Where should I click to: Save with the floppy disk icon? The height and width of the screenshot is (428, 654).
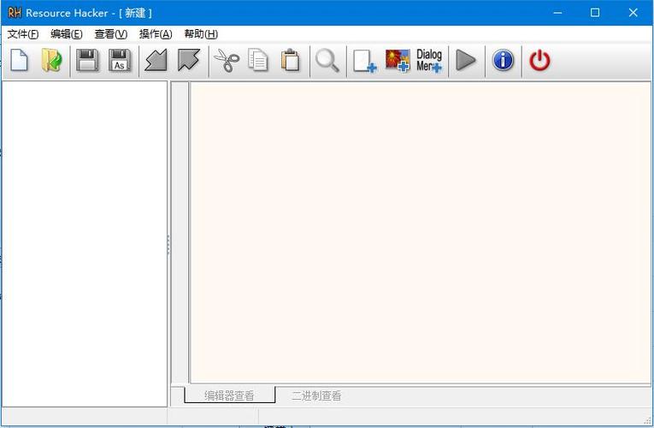(x=87, y=61)
